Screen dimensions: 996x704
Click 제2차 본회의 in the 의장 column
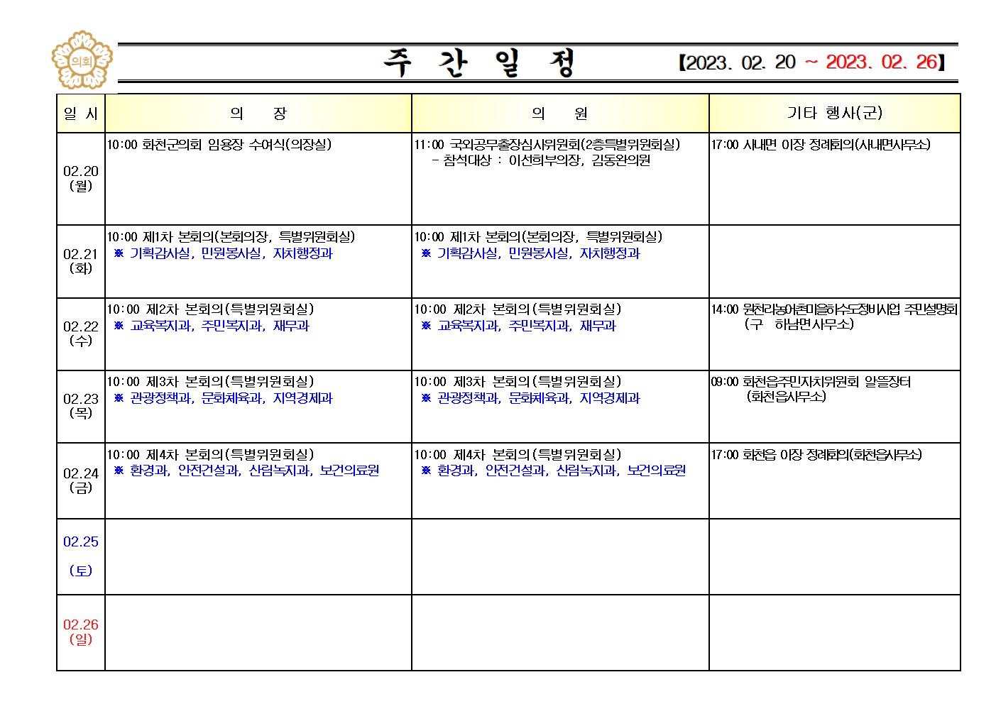(x=210, y=309)
